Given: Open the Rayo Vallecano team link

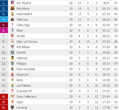Looking at the screenshot, I should tap(27, 97).
